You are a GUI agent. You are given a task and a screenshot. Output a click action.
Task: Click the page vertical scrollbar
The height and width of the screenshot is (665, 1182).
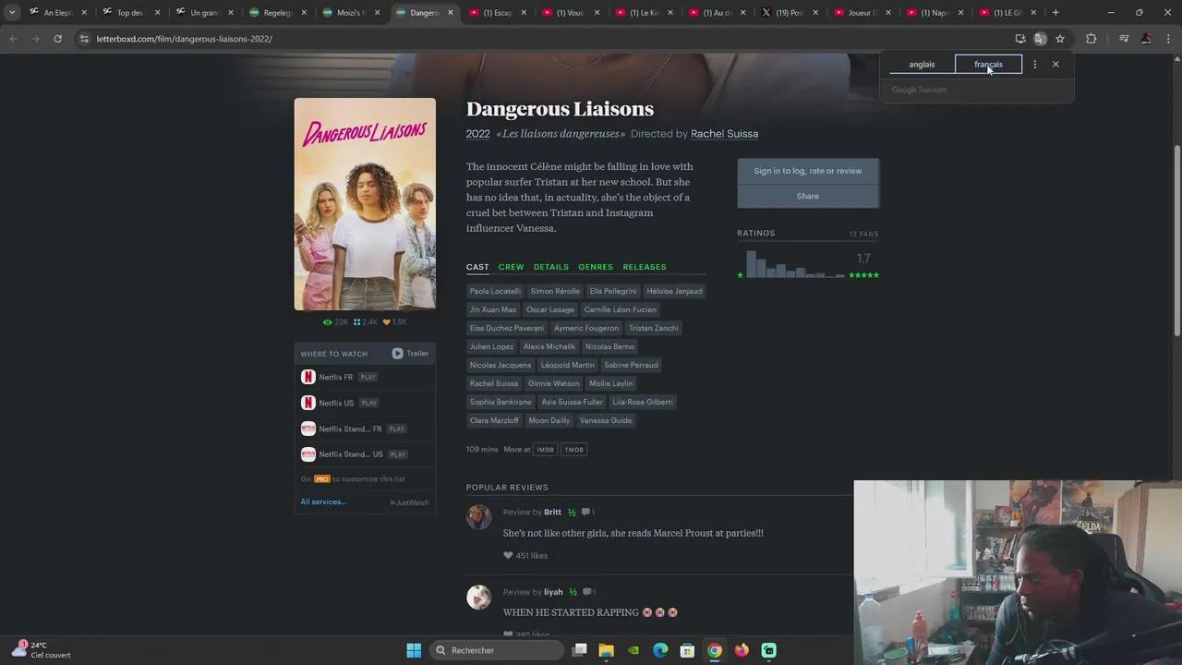coord(1176,240)
